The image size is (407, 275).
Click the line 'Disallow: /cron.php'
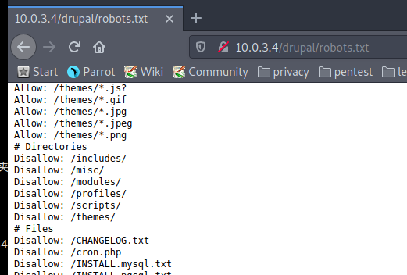point(68,252)
